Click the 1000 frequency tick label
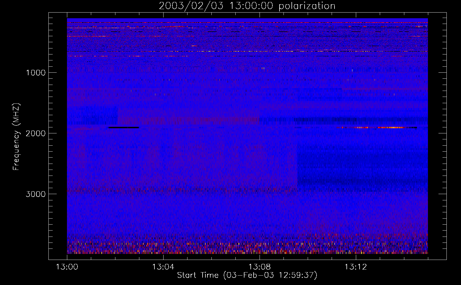This screenshot has width=461, height=285. 36,72
